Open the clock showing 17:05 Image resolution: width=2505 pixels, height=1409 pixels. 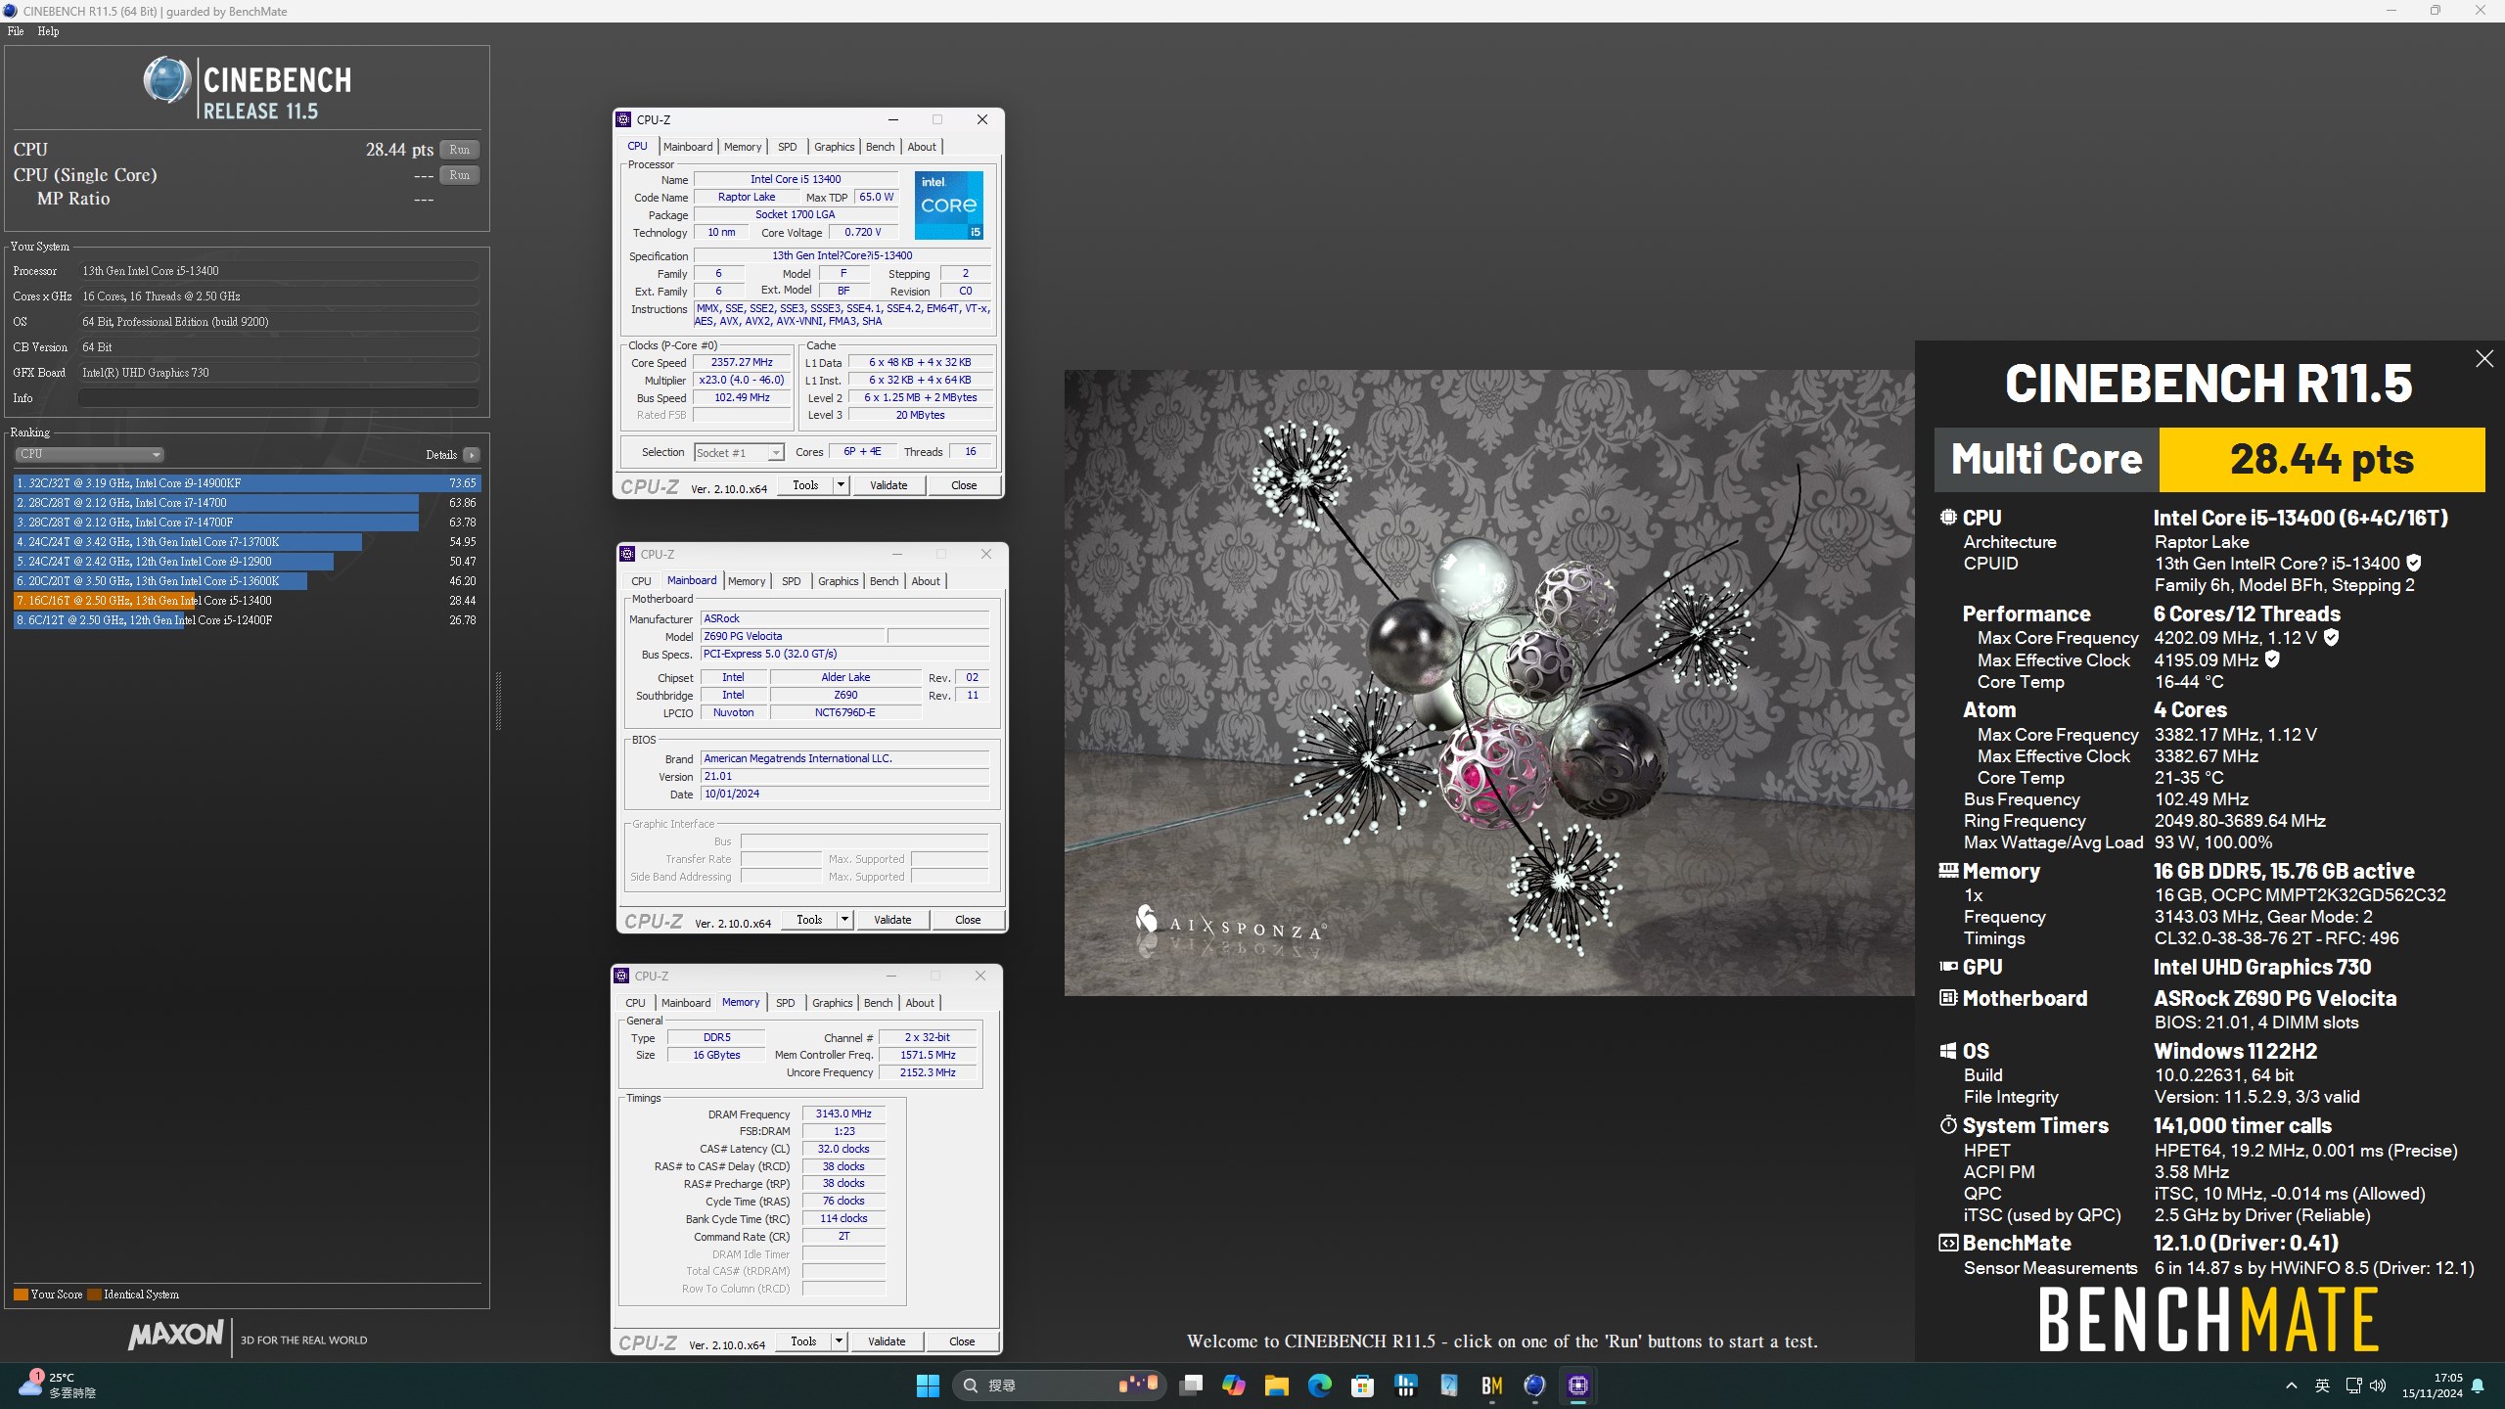point(2434,1385)
